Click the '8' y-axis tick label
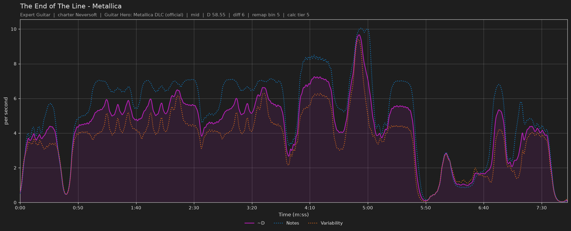 pyautogui.click(x=15, y=64)
